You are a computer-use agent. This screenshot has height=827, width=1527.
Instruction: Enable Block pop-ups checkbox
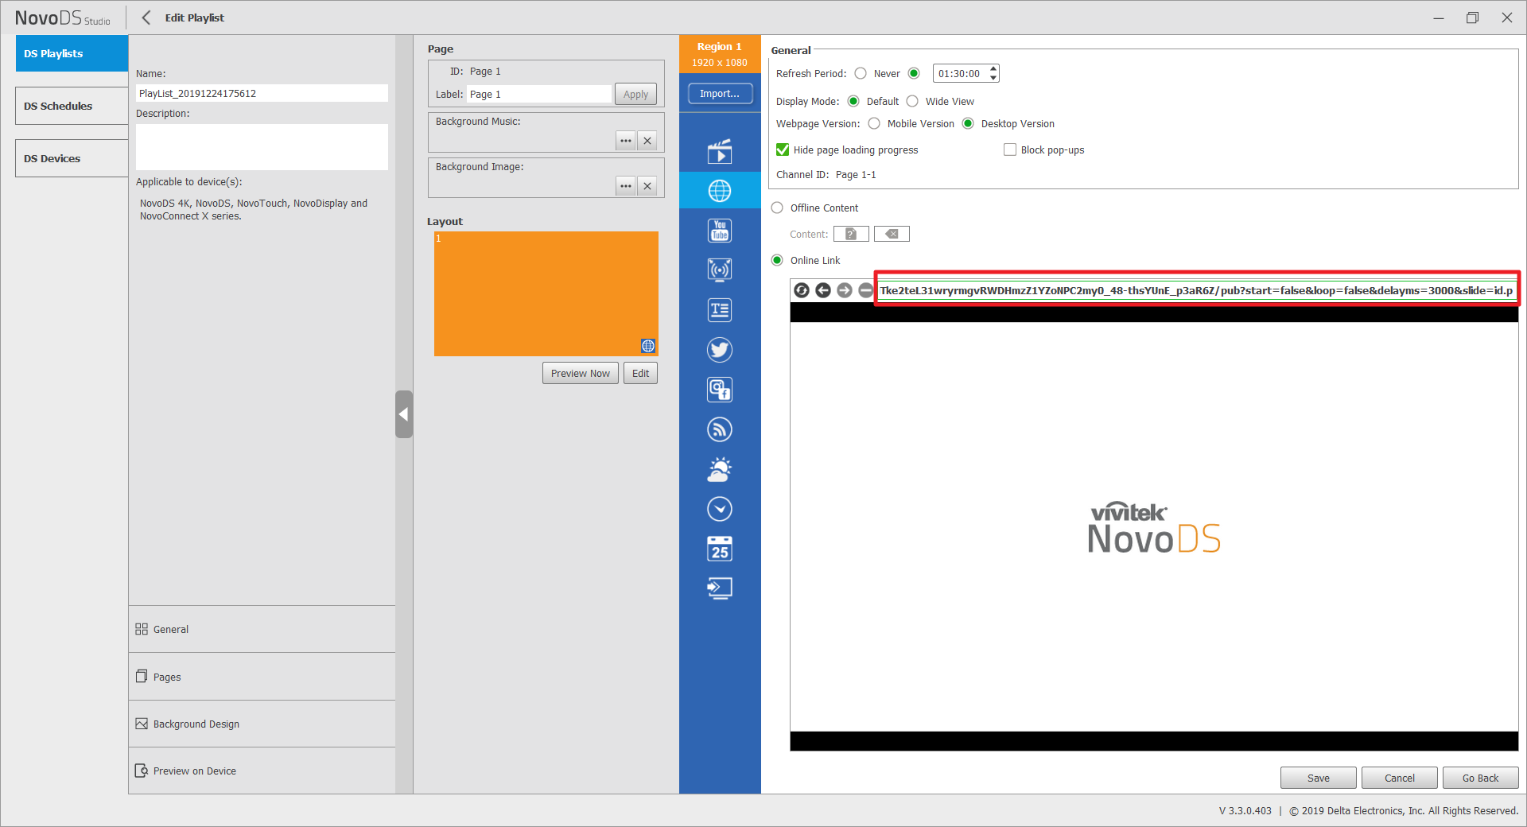coord(1010,149)
